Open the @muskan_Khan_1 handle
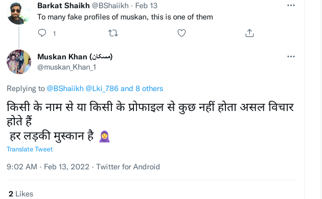The width and height of the screenshot is (322, 199). (x=67, y=67)
